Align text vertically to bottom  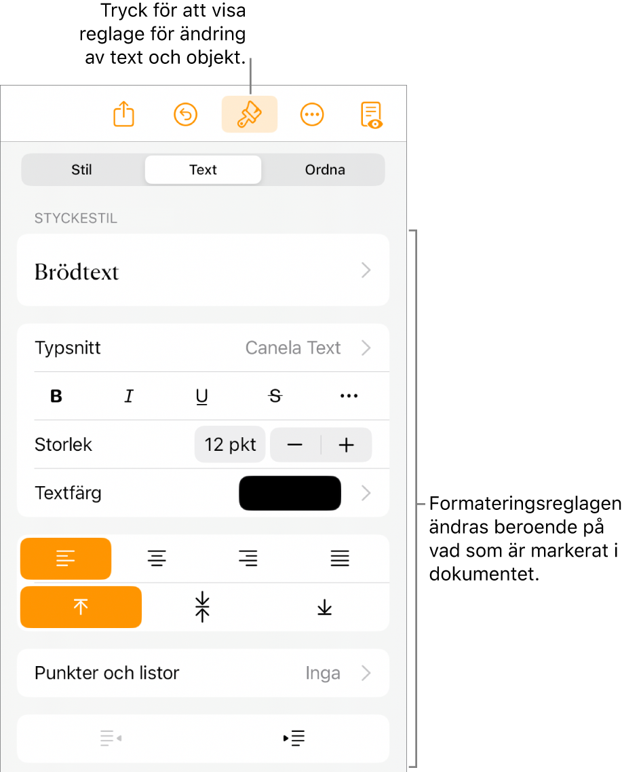point(324,606)
